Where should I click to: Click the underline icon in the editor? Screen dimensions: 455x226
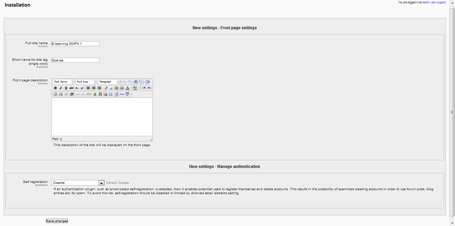tap(66, 88)
